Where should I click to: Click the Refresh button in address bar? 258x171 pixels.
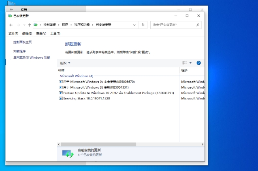click(x=143, y=25)
